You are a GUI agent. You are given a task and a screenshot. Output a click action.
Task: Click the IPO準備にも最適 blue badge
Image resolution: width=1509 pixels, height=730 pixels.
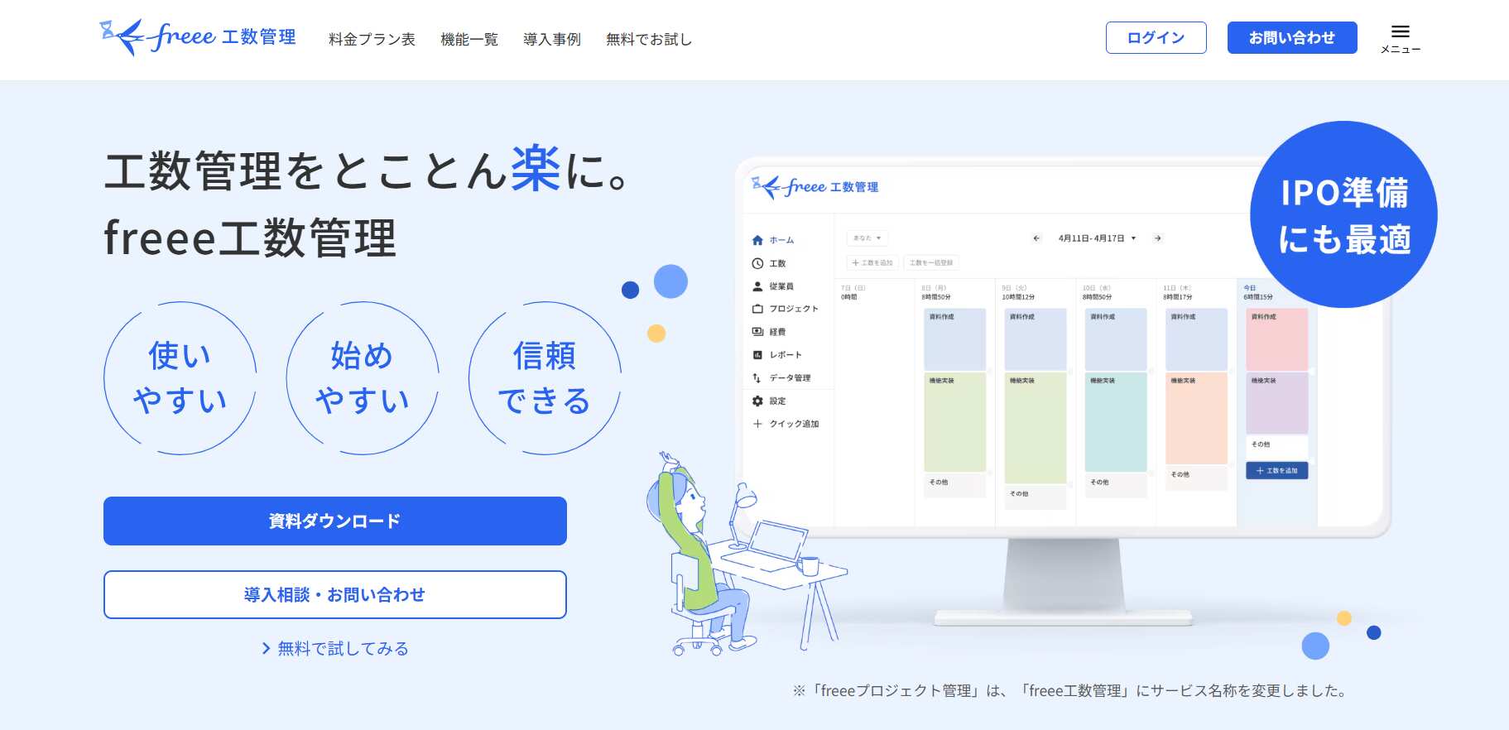(1343, 214)
